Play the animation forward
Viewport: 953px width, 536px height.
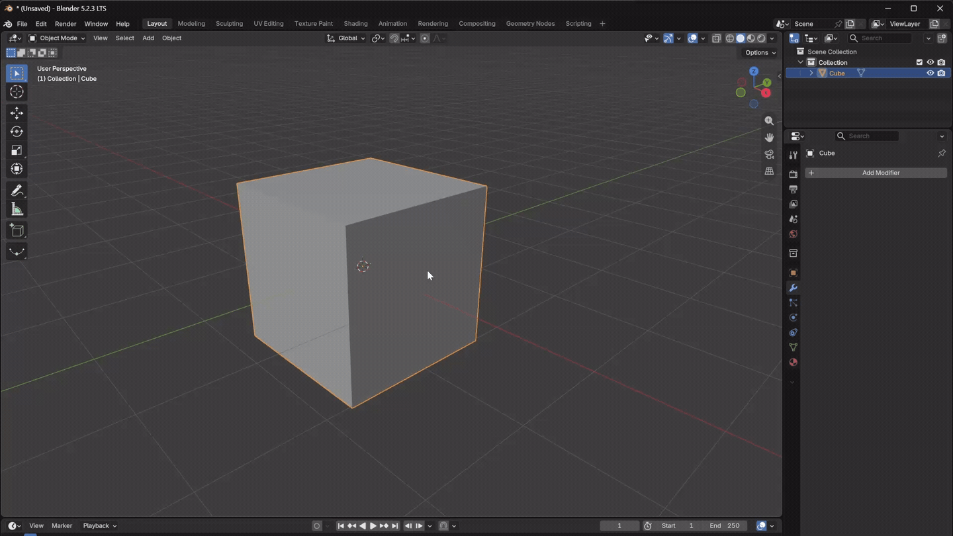(x=373, y=526)
